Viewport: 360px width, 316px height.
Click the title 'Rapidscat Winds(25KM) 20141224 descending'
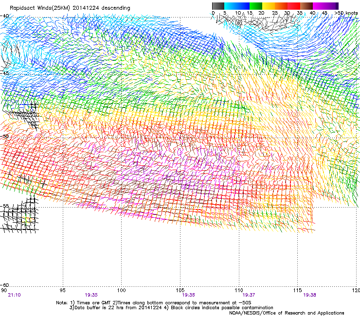pos(70,8)
